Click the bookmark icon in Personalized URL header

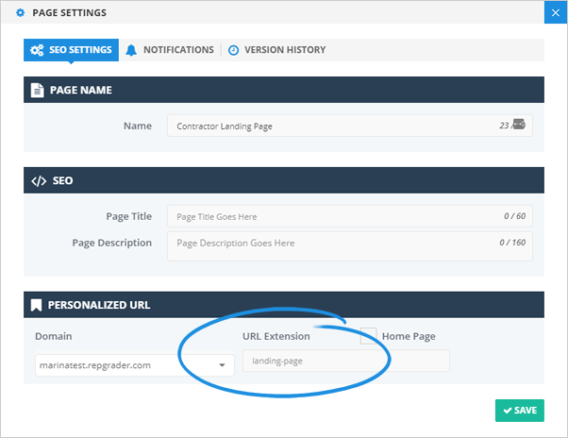[x=37, y=306]
